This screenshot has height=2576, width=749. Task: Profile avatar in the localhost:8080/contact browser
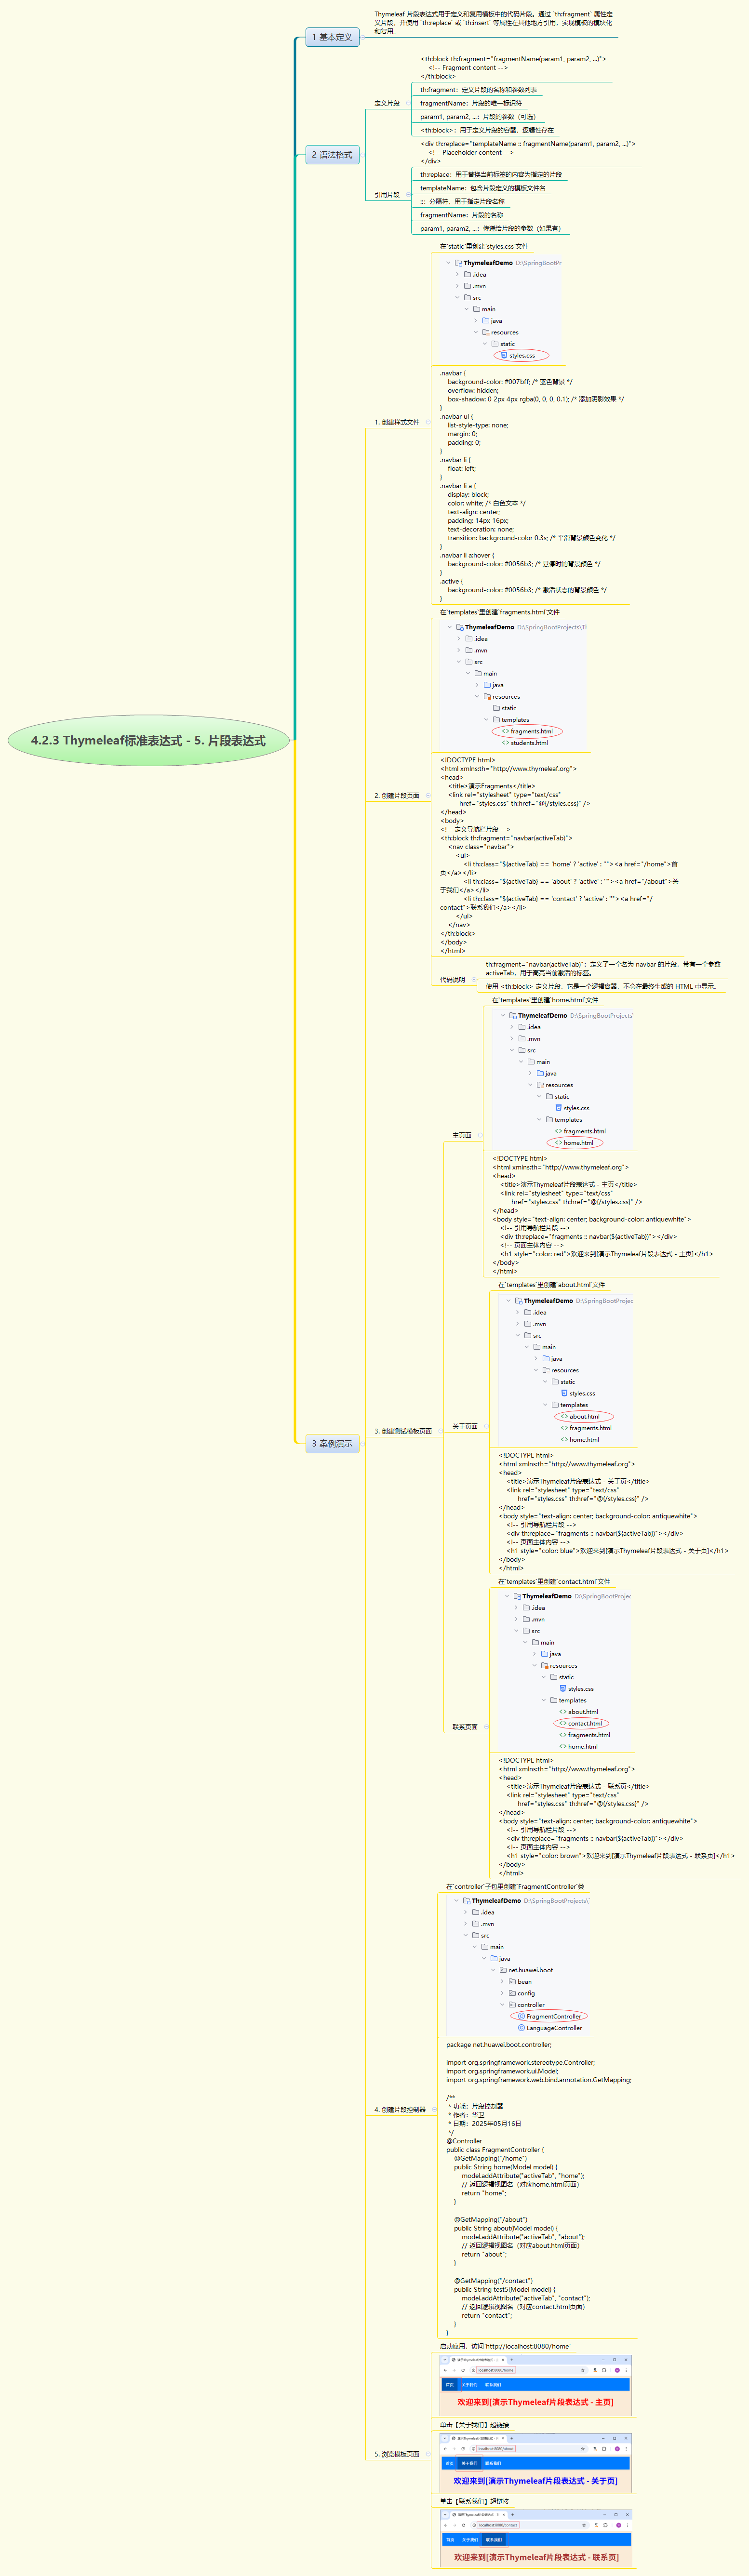619,2525
